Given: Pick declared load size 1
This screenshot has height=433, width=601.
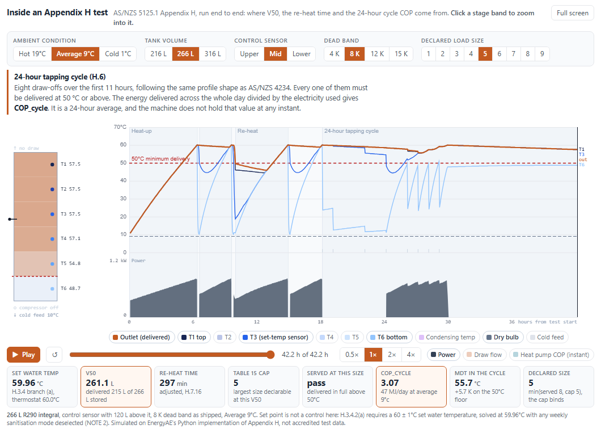Looking at the screenshot, I should point(429,54).
